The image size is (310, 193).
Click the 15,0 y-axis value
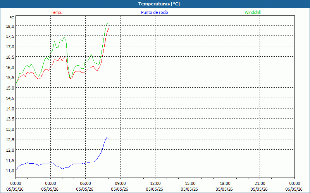[x=10, y=88]
